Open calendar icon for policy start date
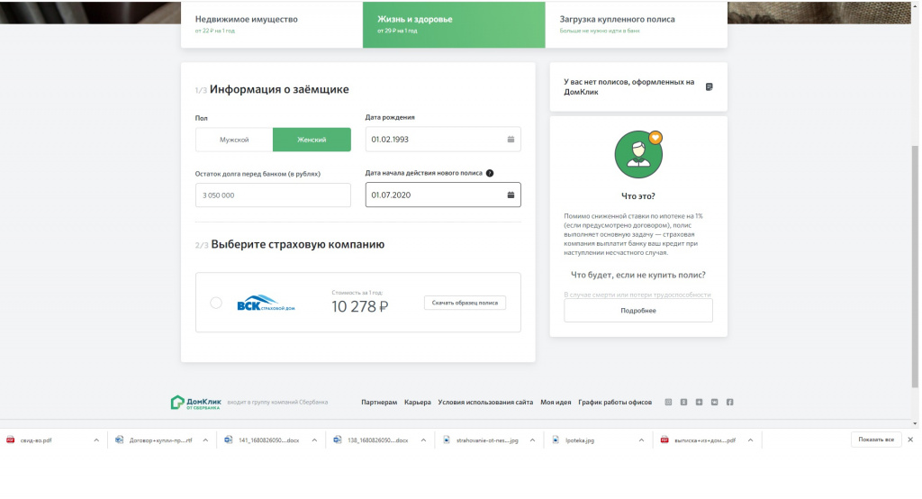The width and height of the screenshot is (922, 499). [511, 195]
